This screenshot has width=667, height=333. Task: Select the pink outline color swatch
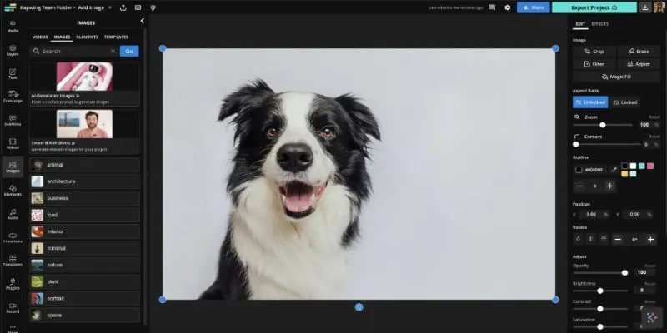tap(650, 166)
